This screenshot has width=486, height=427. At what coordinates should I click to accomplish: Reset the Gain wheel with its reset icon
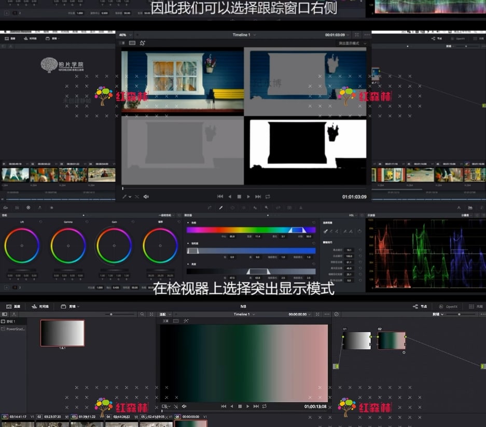click(x=133, y=222)
